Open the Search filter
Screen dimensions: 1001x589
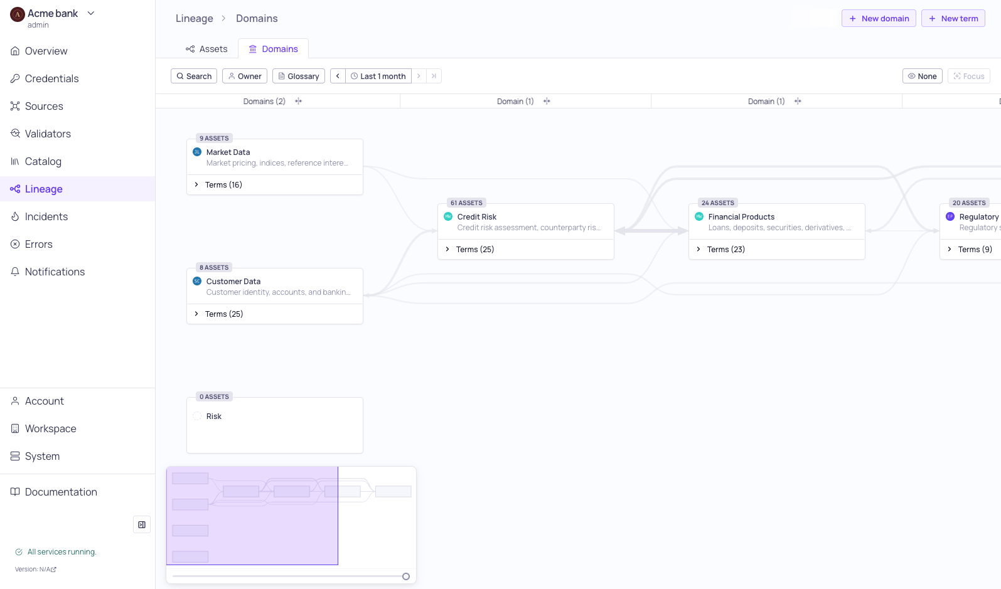(x=194, y=76)
